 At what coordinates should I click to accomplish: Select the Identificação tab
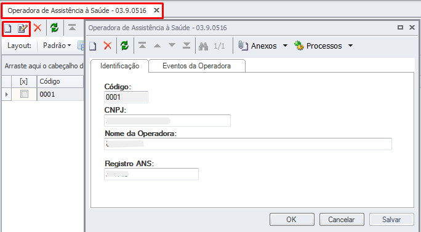click(120, 66)
